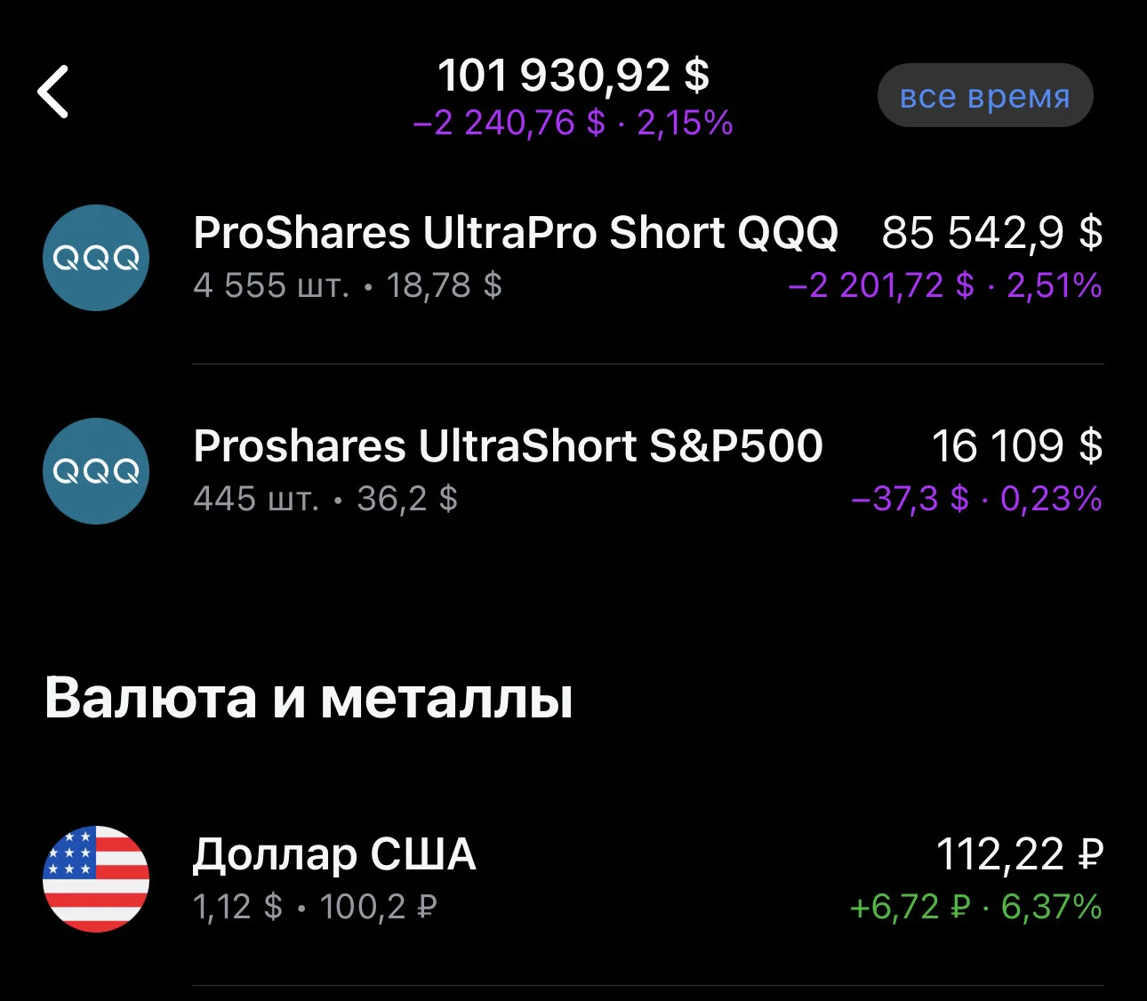Tap '4 555 шт. • 18,78 $' quantity line
The height and width of the screenshot is (1001, 1147).
point(348,285)
